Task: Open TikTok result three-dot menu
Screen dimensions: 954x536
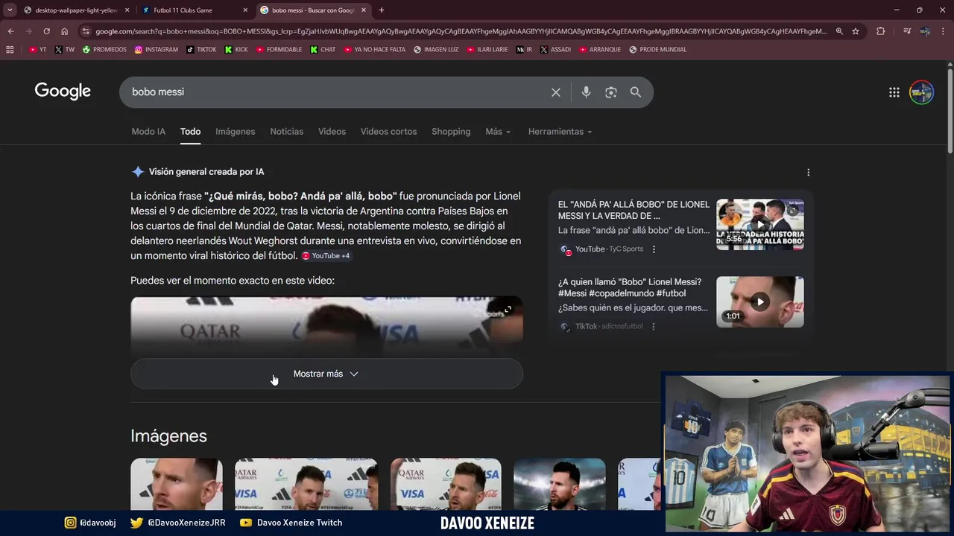Action: coord(653,327)
